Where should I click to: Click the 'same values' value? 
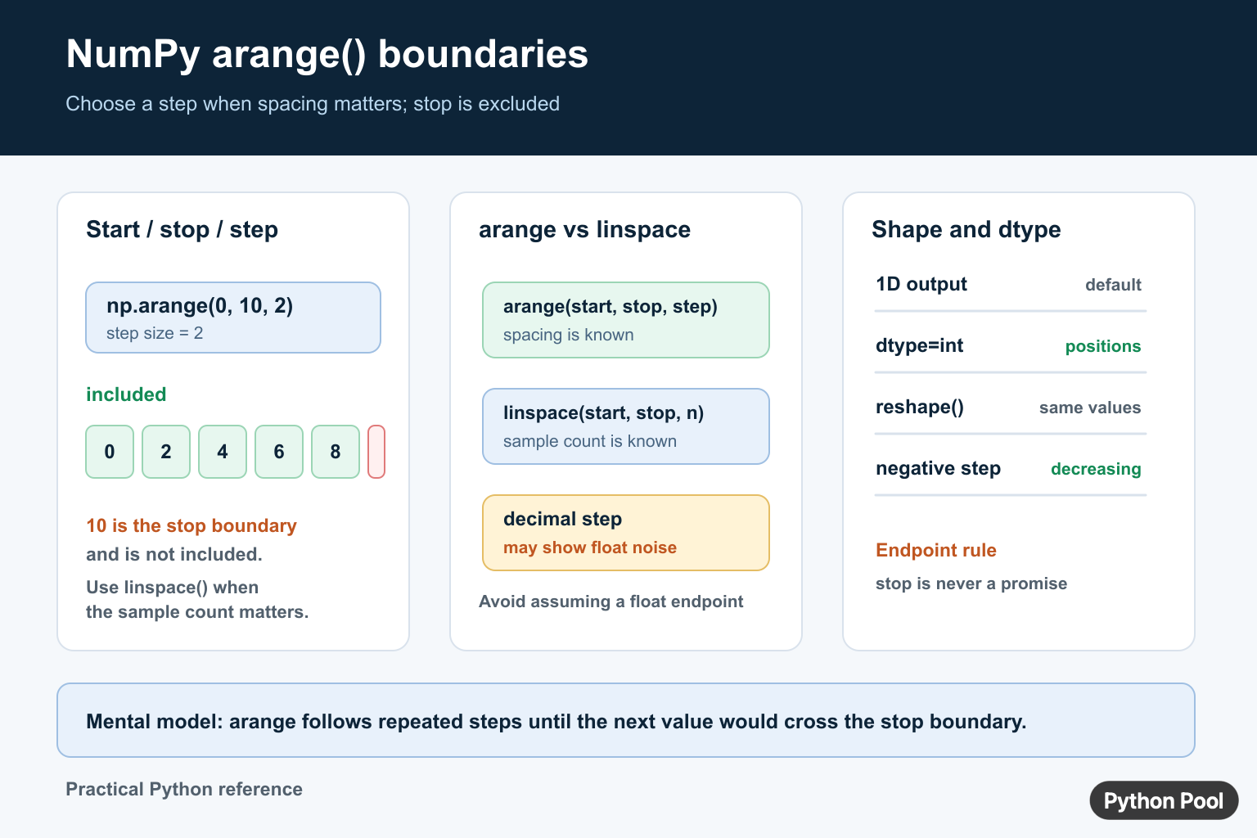pos(1090,408)
